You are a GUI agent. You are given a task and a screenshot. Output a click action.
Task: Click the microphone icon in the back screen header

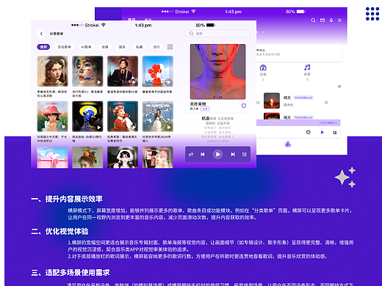[x=331, y=21]
